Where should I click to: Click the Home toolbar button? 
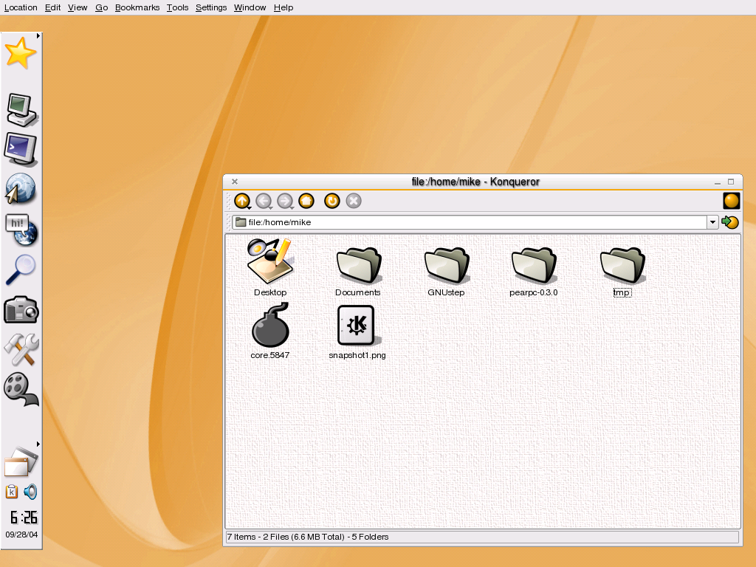pos(306,201)
